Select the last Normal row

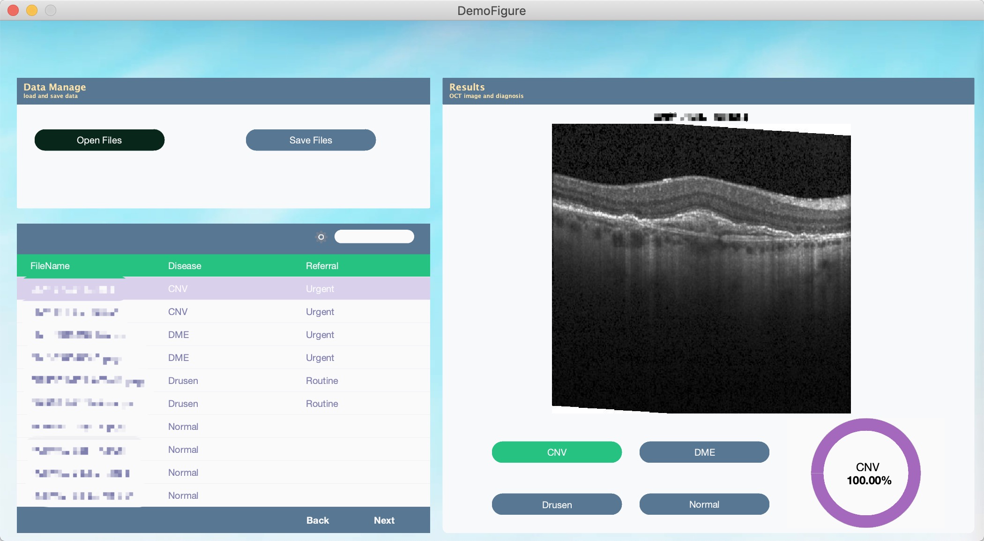pos(223,496)
